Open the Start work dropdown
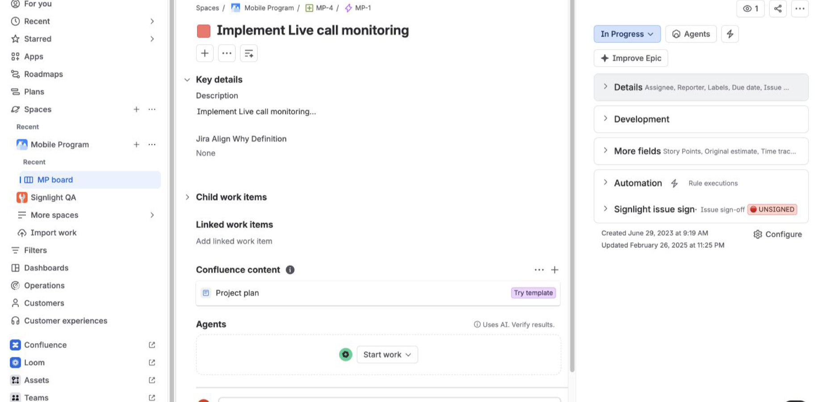The width and height of the screenshot is (822, 402). click(387, 355)
